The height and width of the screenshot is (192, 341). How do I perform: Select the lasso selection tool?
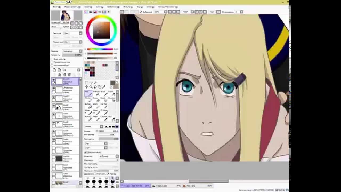pos(91,83)
